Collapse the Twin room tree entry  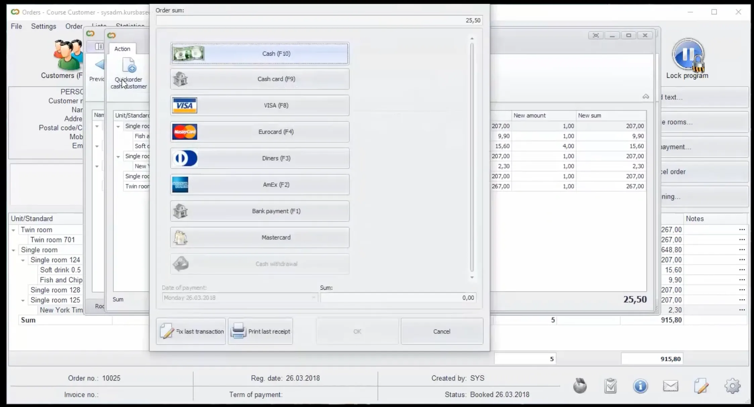[13, 230]
